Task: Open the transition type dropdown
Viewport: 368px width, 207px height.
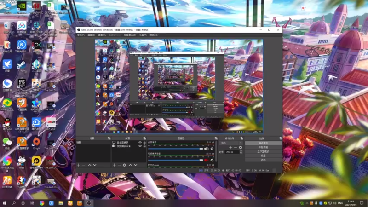Action: [x=231, y=143]
